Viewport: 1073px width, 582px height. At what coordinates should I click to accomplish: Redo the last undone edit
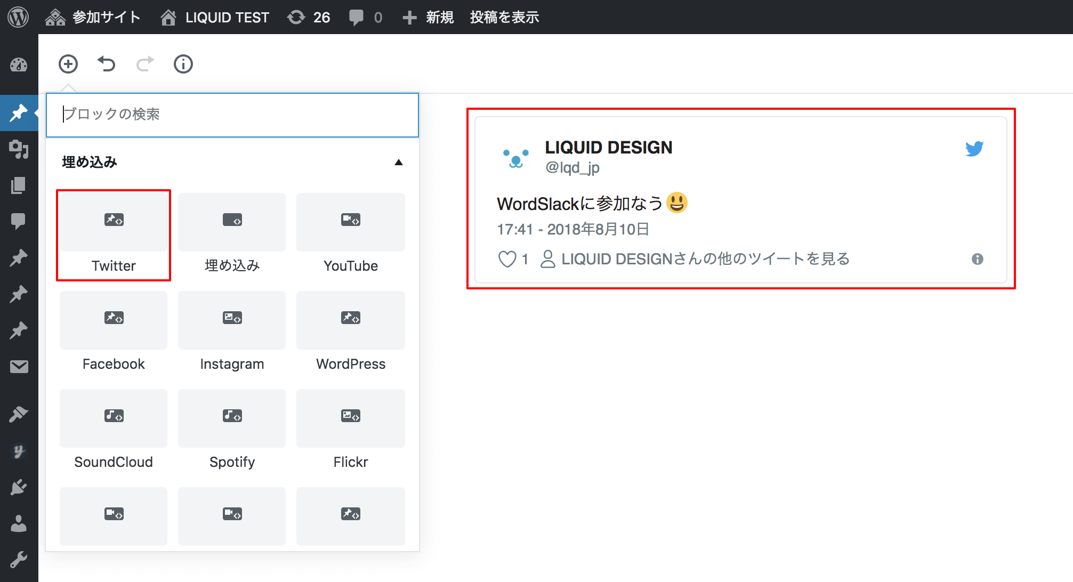pyautogui.click(x=145, y=64)
